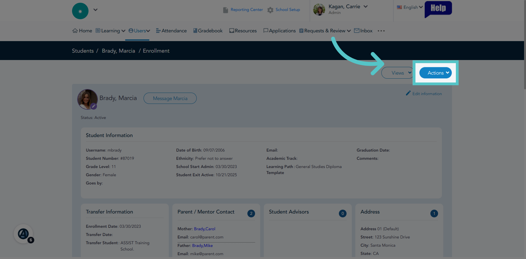Open the School Setup link
Screen dimensions: 526x259
288,10
